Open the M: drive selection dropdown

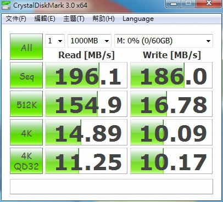pyautogui.click(x=164, y=41)
